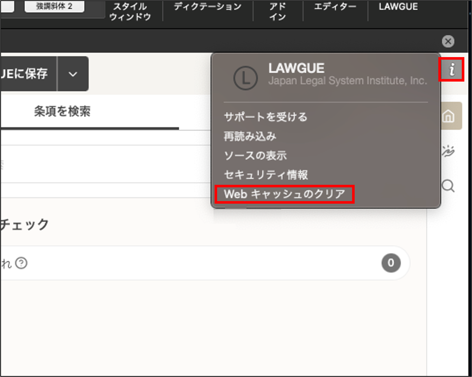Open the LAWGUE ribbon menu
The width and height of the screenshot is (472, 377).
click(398, 7)
